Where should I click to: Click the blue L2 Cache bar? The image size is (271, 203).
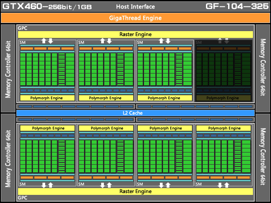(135, 113)
